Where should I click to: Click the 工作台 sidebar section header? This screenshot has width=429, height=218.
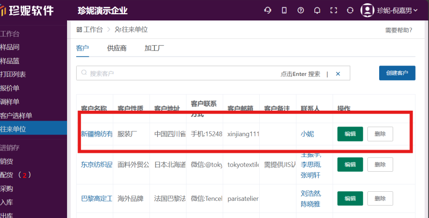[10, 34]
